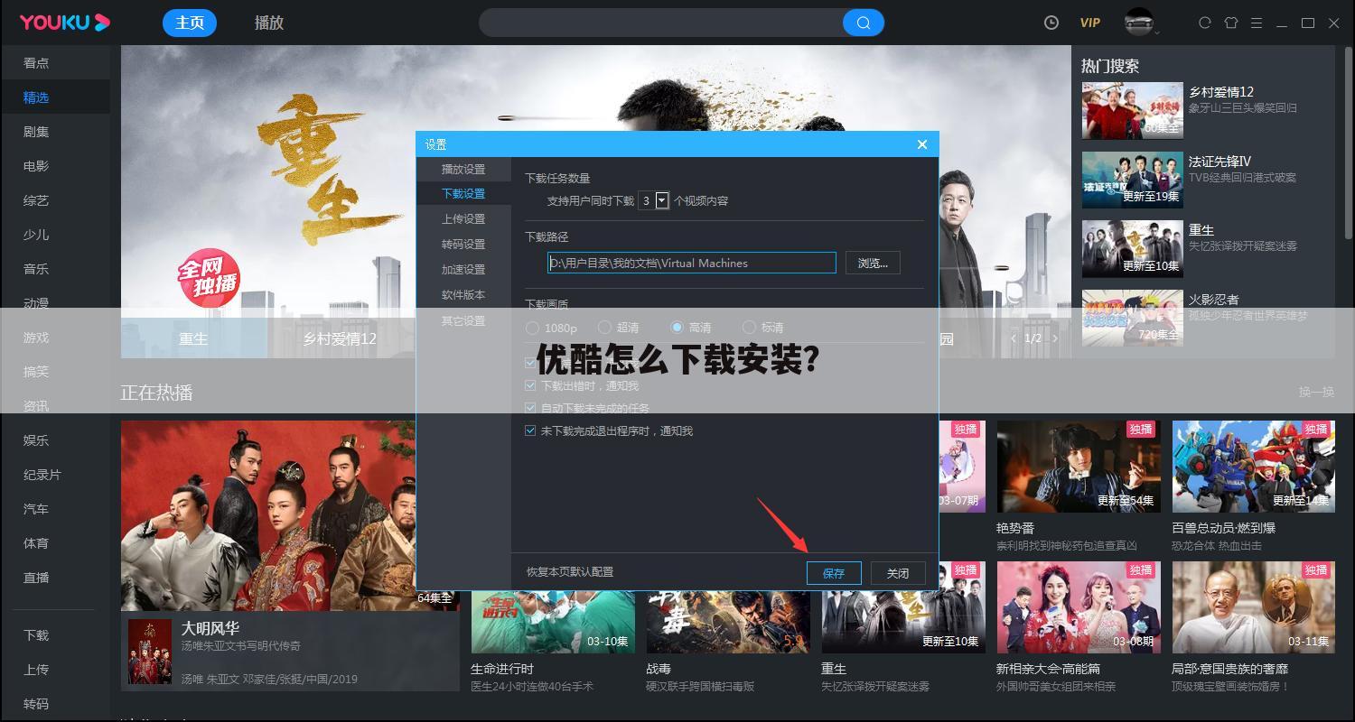This screenshot has width=1355, height=722.
Task: Click the YOUKU logo
Action: point(65,23)
